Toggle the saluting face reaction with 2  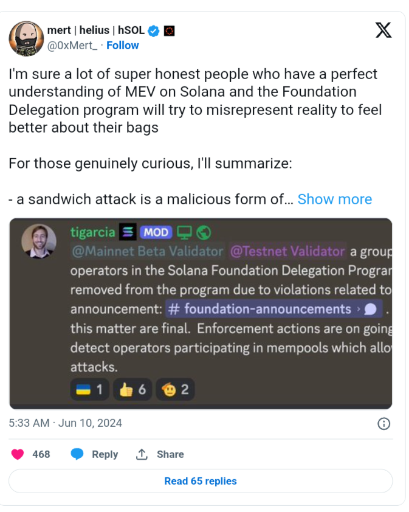[x=175, y=390]
